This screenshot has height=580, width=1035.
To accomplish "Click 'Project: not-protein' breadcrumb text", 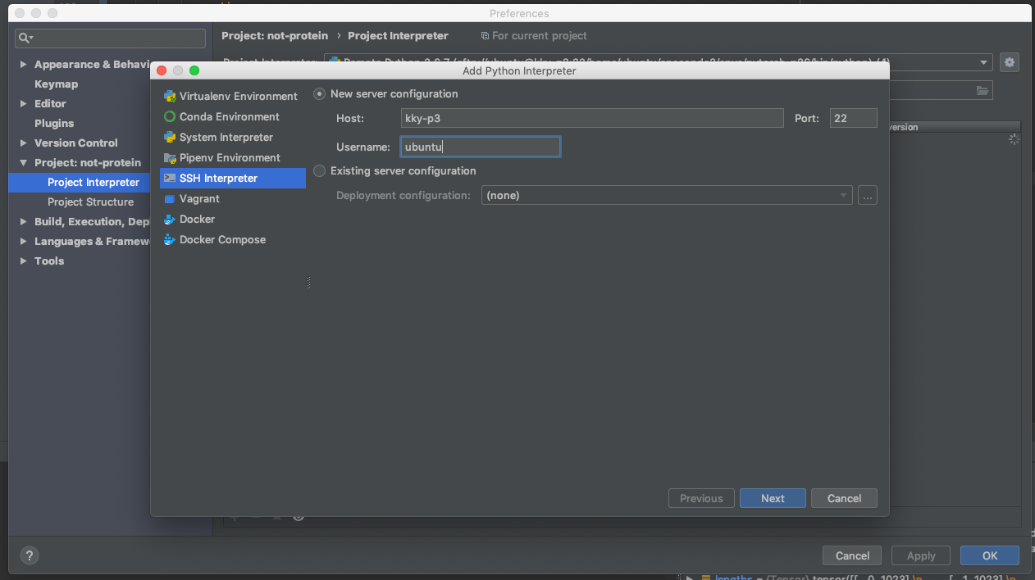I will tap(275, 35).
